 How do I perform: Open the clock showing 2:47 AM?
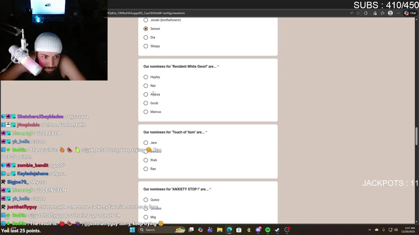408,230
